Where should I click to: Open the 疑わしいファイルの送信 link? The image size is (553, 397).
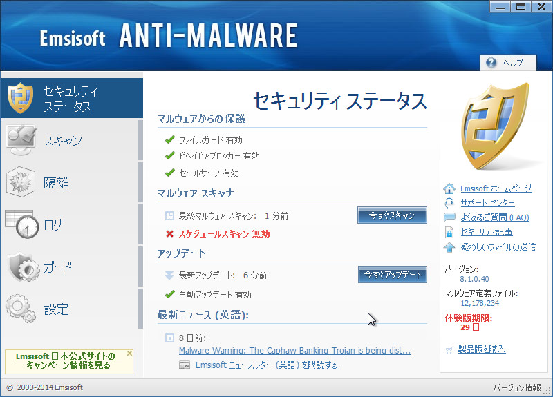tap(498, 247)
